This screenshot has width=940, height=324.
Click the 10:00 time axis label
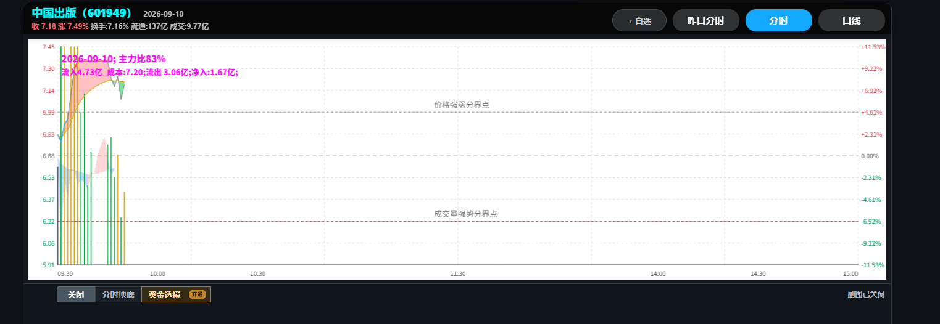click(x=157, y=274)
